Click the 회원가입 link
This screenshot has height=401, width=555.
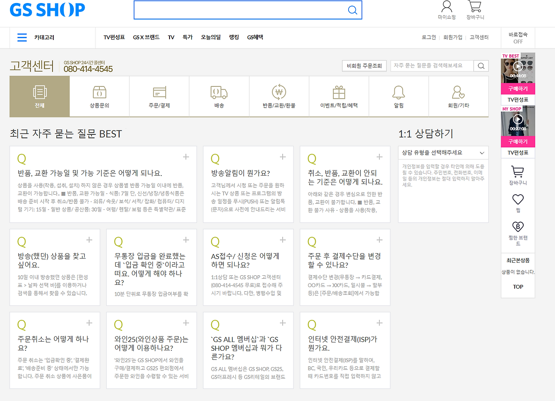coord(453,38)
